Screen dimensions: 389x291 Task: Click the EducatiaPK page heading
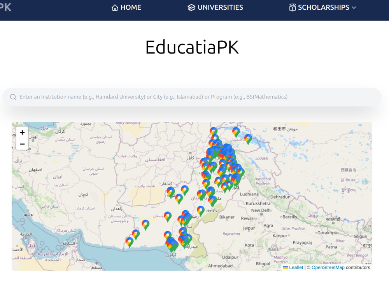point(192,47)
